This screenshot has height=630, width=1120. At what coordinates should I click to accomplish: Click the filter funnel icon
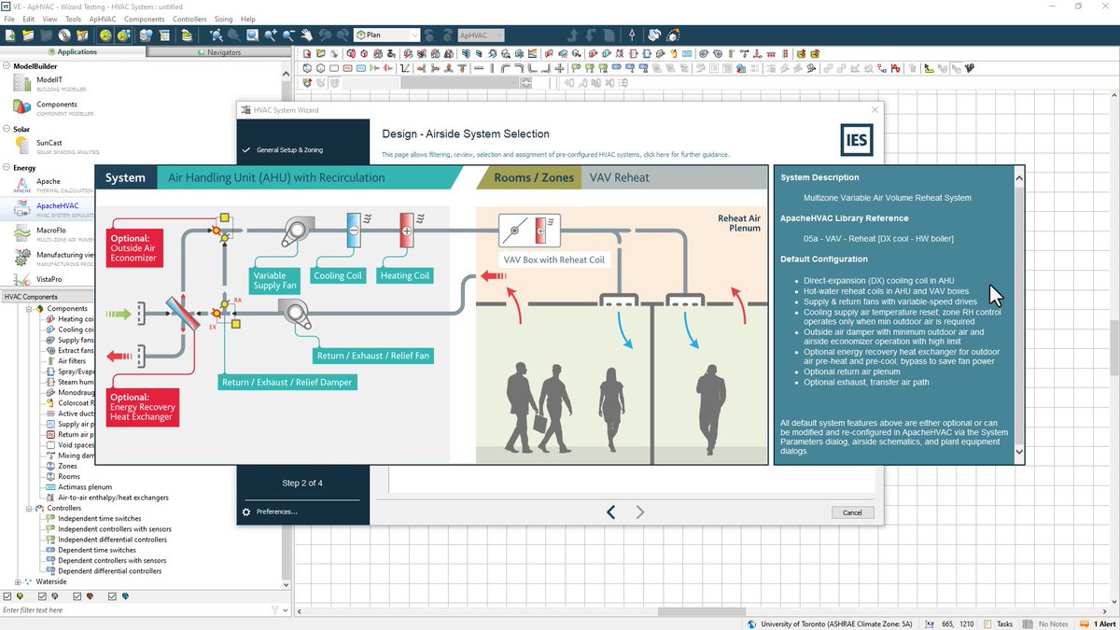[274, 609]
